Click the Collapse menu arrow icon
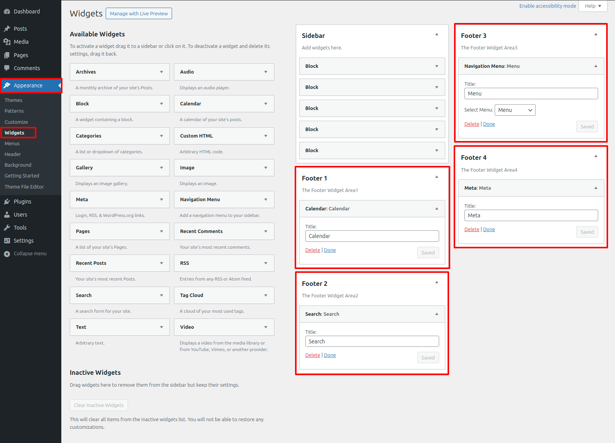This screenshot has height=443, width=615. (7, 254)
